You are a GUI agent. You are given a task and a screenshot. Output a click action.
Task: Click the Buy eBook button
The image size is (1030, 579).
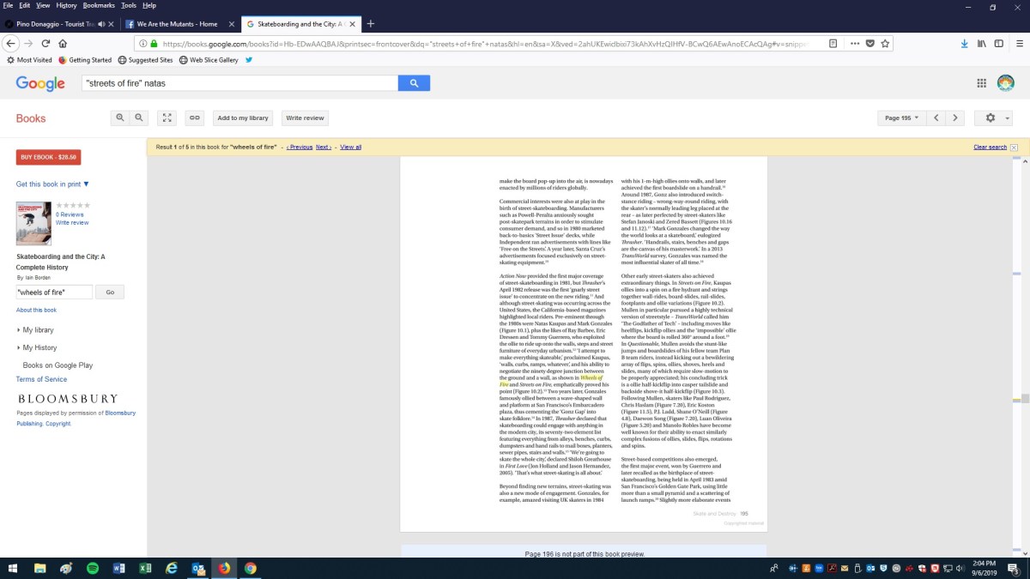coord(48,158)
